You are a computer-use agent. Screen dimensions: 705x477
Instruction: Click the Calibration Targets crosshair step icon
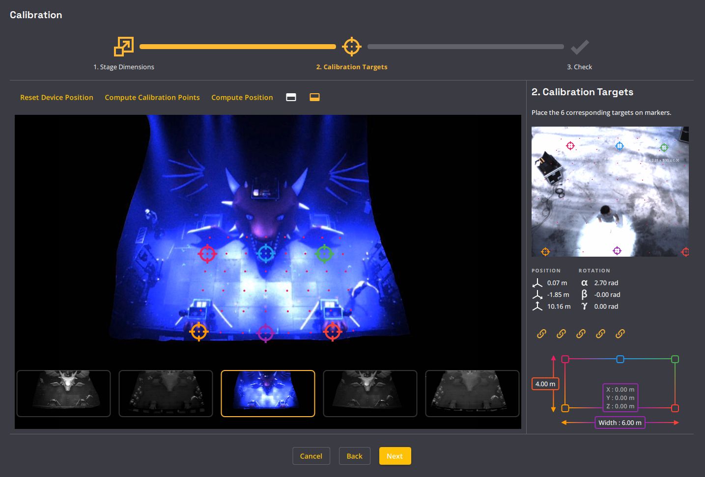351,47
